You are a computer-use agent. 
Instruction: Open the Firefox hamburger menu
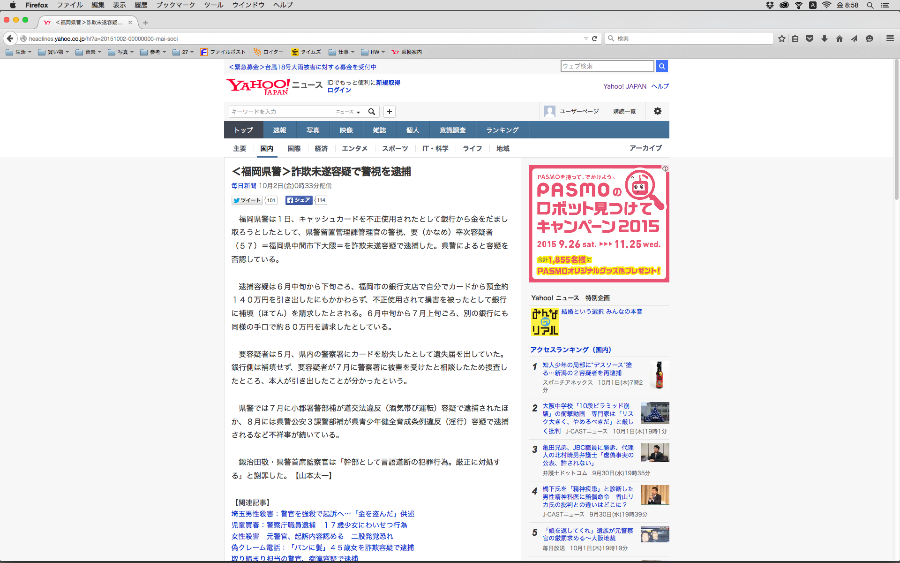tap(890, 38)
